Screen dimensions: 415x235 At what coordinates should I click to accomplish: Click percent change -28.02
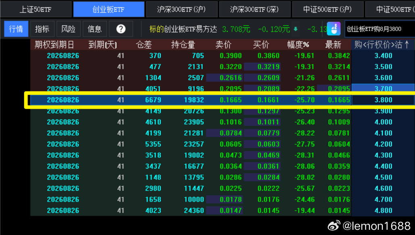(x=304, y=177)
